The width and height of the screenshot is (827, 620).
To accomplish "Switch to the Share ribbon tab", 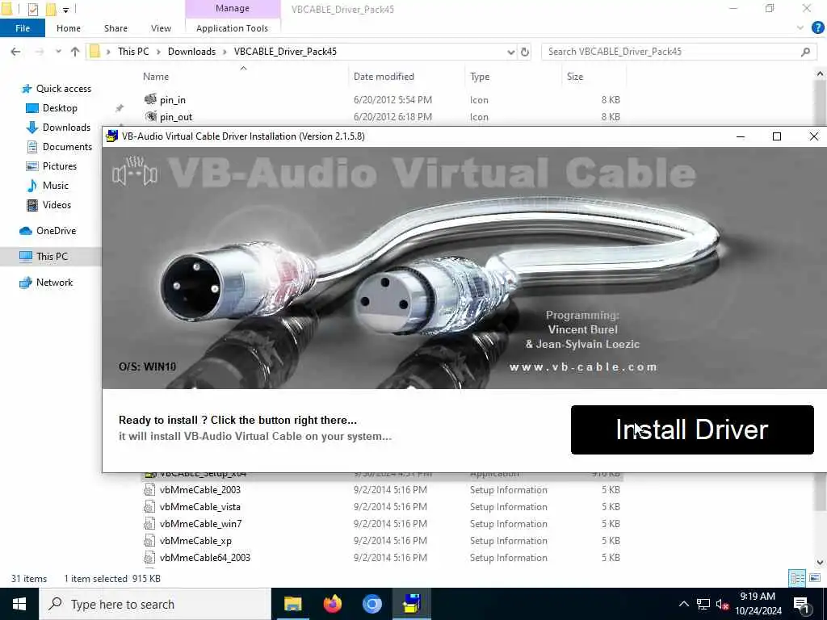I will pyautogui.click(x=115, y=28).
